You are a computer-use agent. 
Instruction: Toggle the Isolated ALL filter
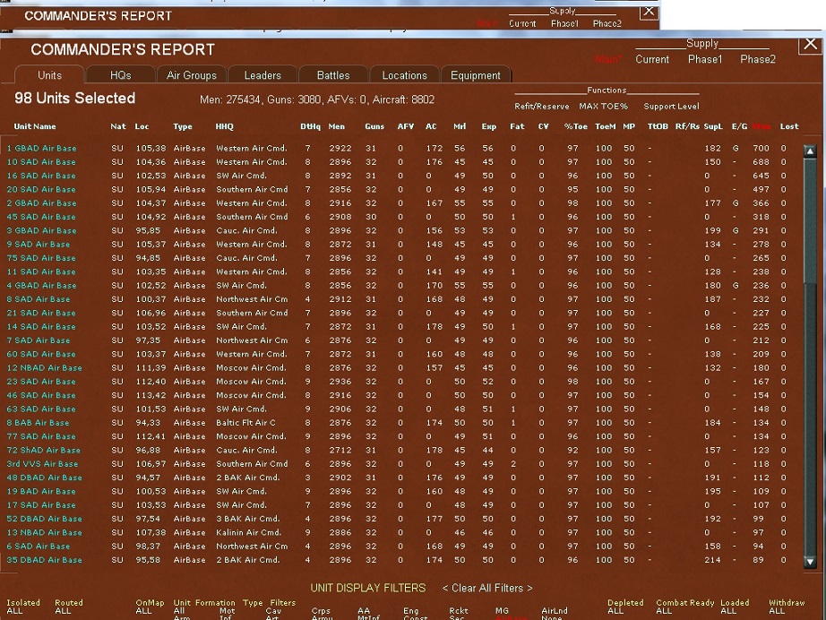[14, 611]
